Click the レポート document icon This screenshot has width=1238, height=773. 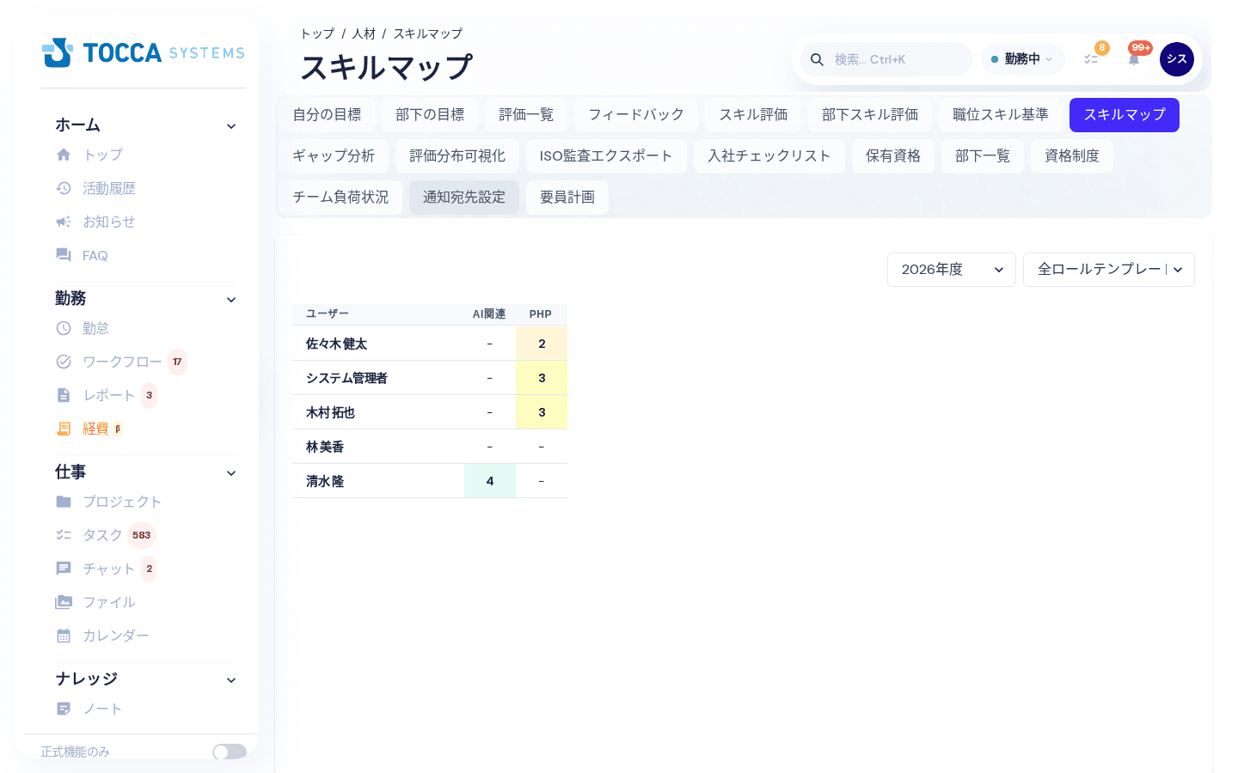[64, 395]
